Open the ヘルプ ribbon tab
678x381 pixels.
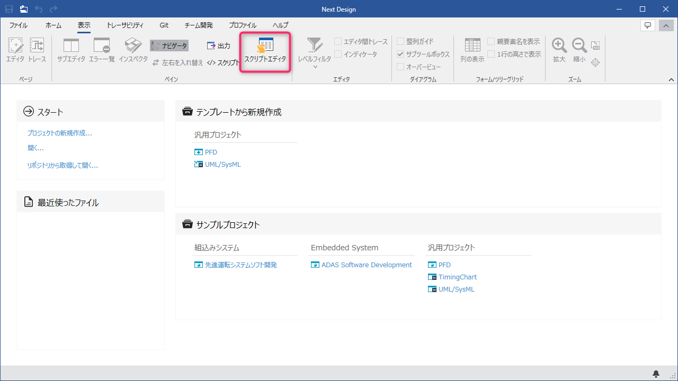click(x=281, y=25)
